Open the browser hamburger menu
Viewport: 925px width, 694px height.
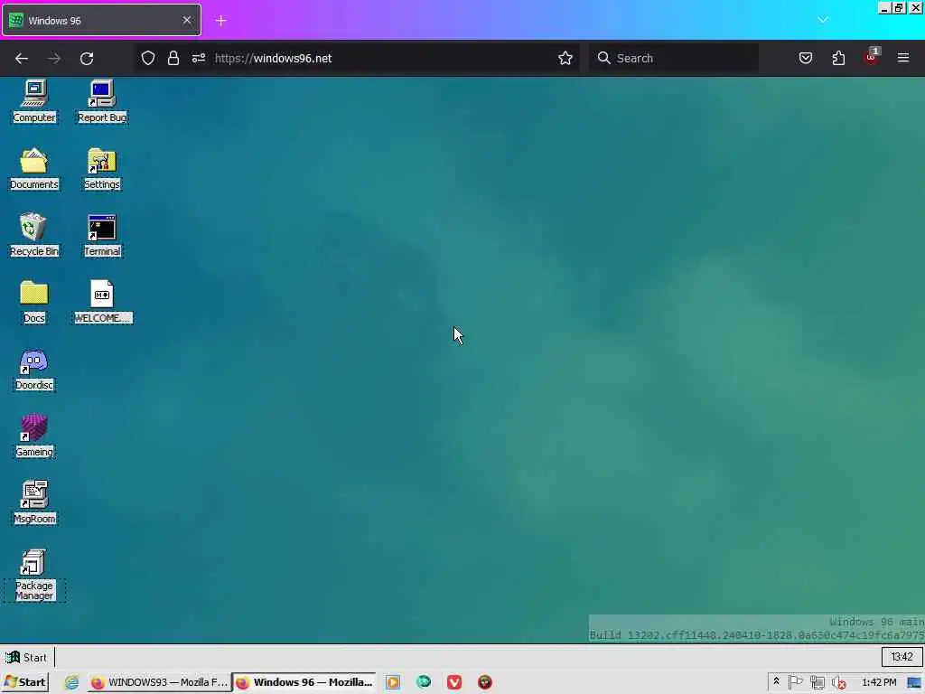[x=903, y=58]
